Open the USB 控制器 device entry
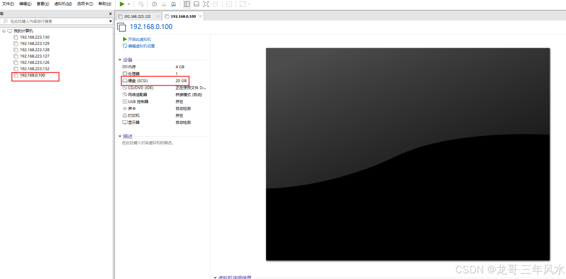This screenshot has width=566, height=279. tap(135, 101)
